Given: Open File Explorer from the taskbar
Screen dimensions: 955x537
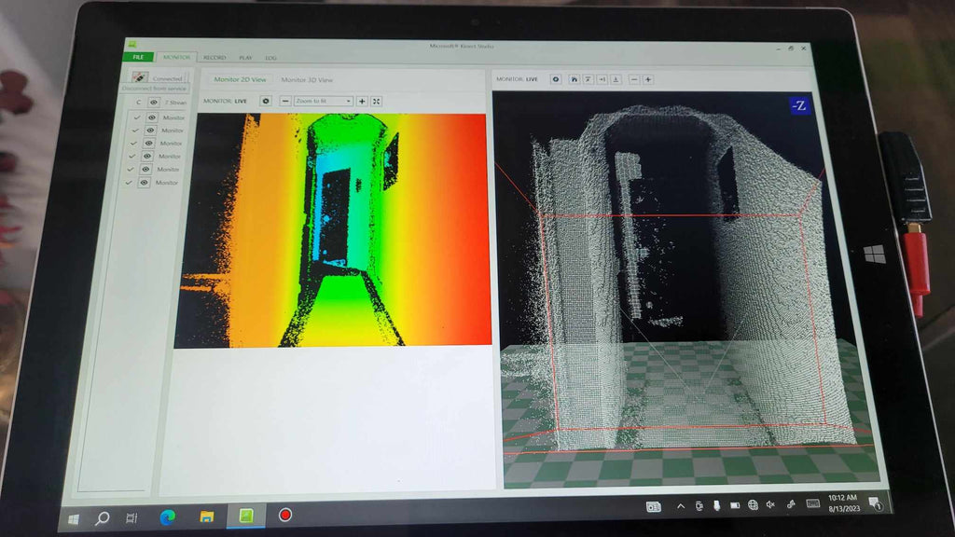Looking at the screenshot, I should [x=207, y=516].
